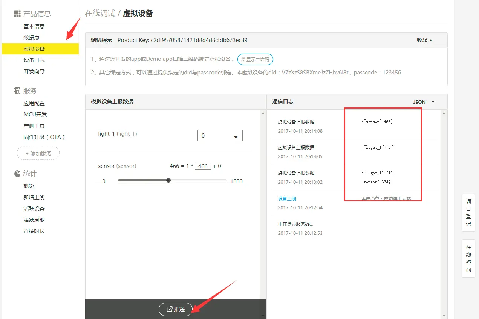Open 概览 under 统计
Screen dimensions: 479x319
[29, 186]
